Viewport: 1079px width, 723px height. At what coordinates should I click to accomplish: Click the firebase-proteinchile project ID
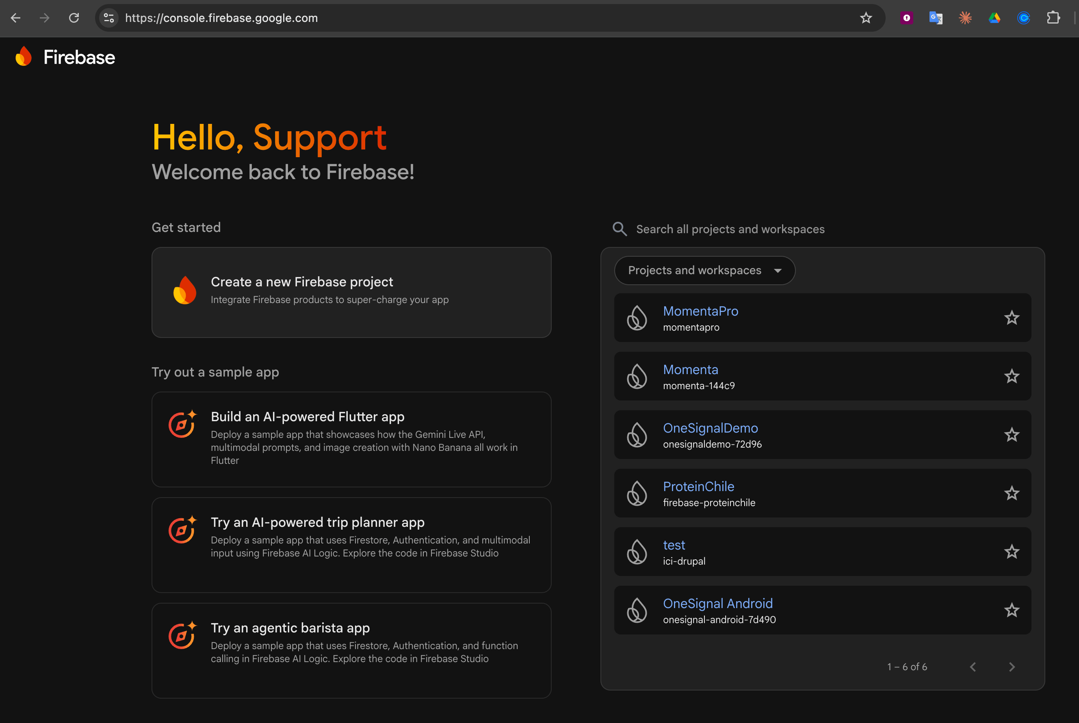tap(709, 503)
